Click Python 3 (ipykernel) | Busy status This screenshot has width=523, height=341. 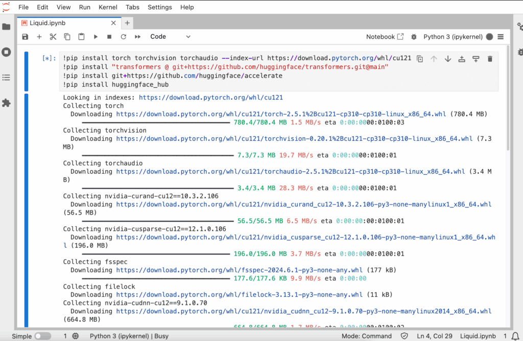(x=129, y=336)
